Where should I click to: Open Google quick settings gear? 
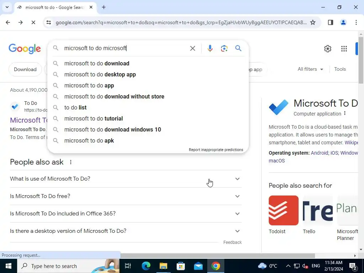tap(327, 48)
